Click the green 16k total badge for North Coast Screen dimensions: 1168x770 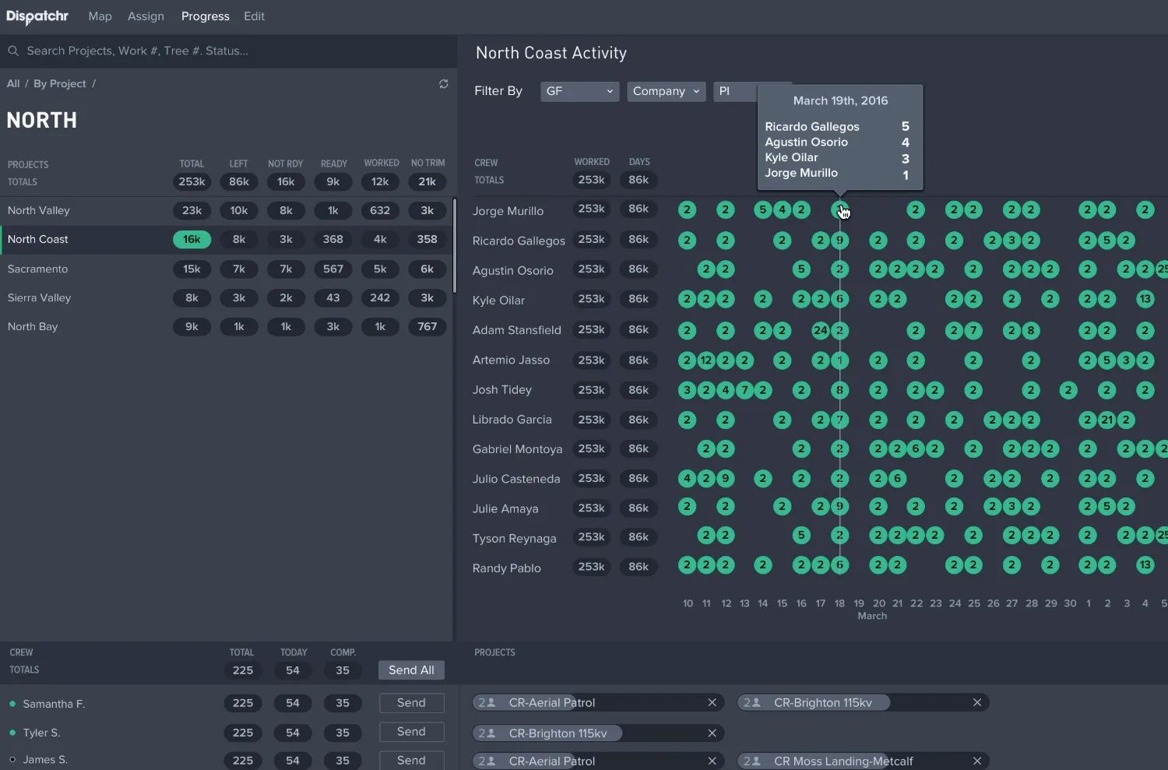[192, 239]
